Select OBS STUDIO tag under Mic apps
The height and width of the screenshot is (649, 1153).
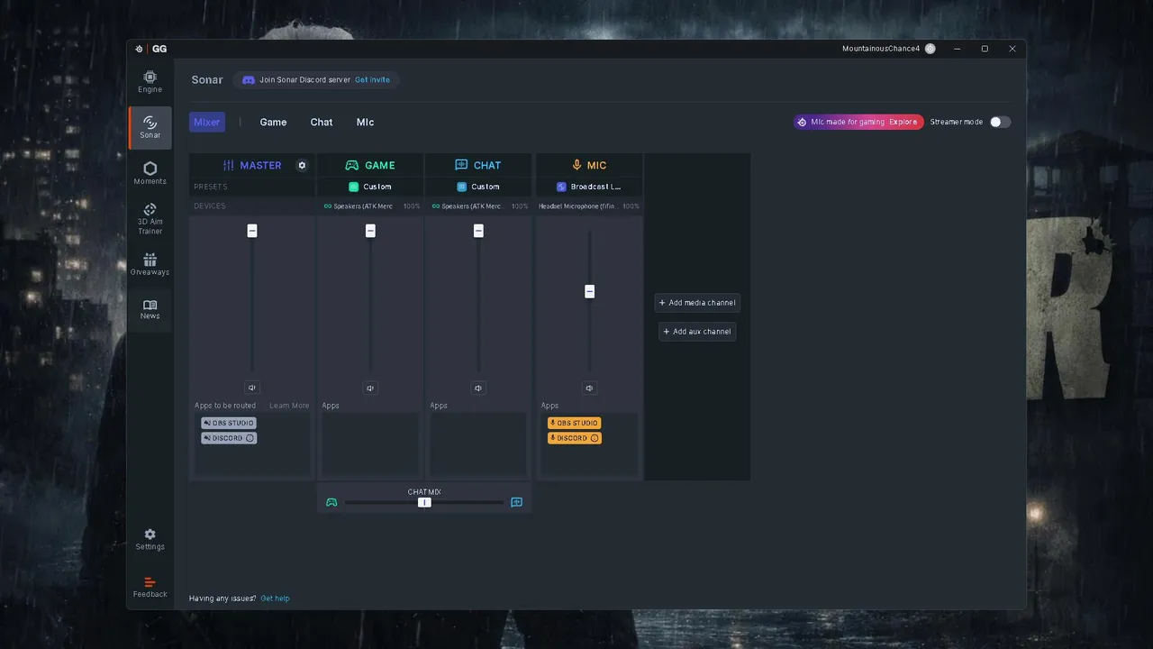point(574,423)
